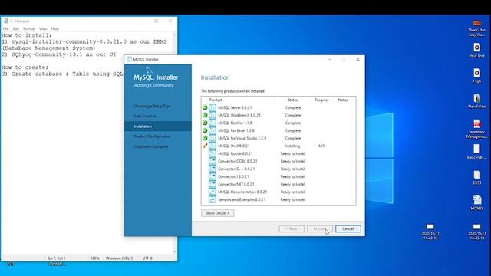The image size is (491, 276).
Task: Select the 'High' desktop audio file
Action: click(x=477, y=75)
